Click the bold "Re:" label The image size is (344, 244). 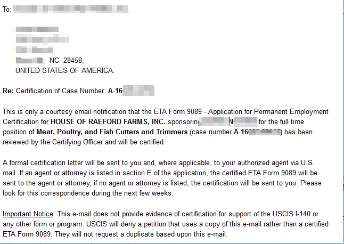coord(8,91)
